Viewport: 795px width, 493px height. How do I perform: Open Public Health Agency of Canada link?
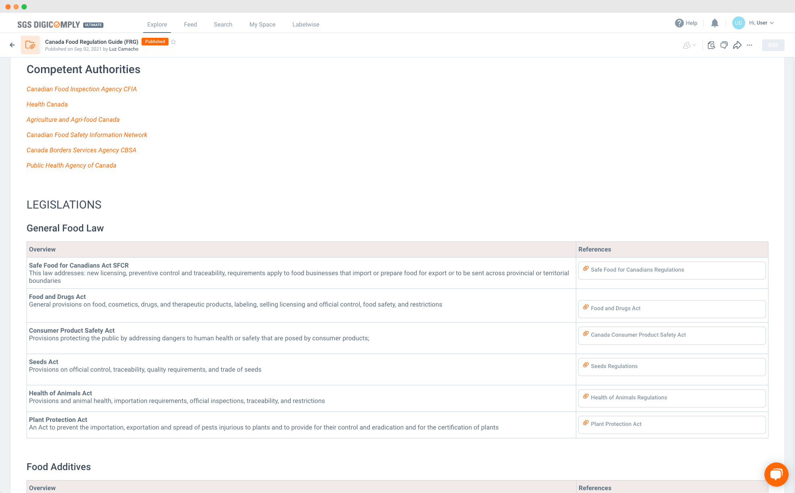[71, 166]
